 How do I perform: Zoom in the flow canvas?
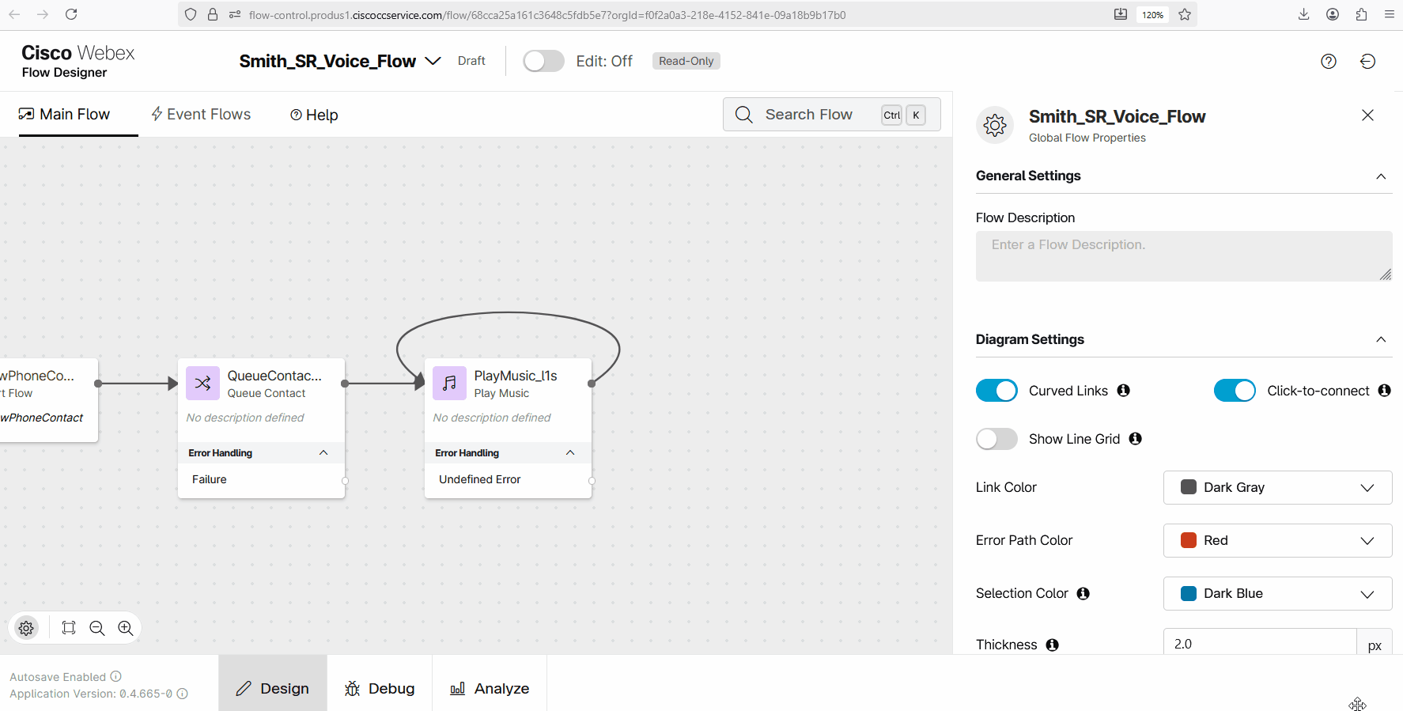126,628
